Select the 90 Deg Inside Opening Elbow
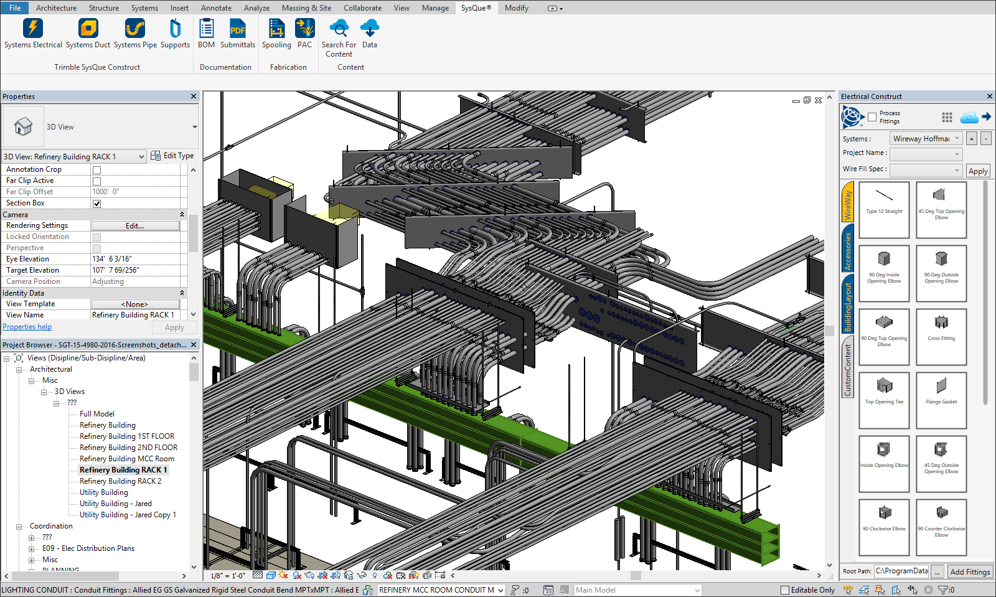 click(x=884, y=273)
